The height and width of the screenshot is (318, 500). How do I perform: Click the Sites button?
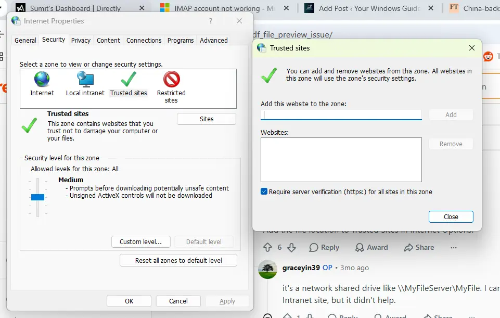point(207,119)
